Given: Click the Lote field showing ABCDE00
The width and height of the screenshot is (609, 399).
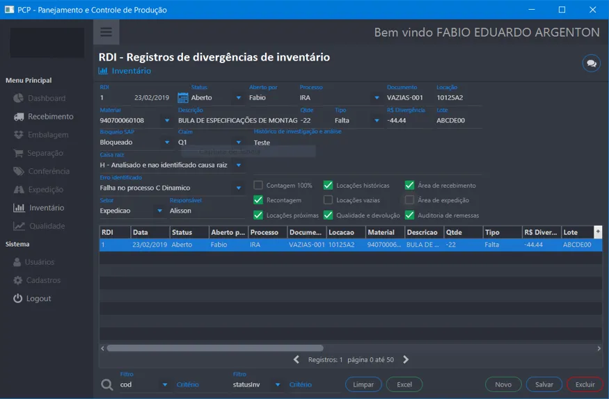Looking at the screenshot, I should pyautogui.click(x=459, y=120).
